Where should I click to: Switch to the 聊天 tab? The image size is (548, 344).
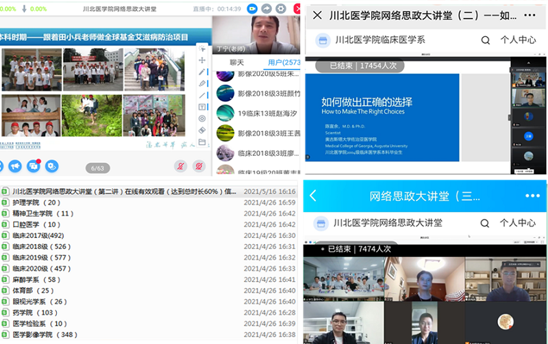pos(236,62)
